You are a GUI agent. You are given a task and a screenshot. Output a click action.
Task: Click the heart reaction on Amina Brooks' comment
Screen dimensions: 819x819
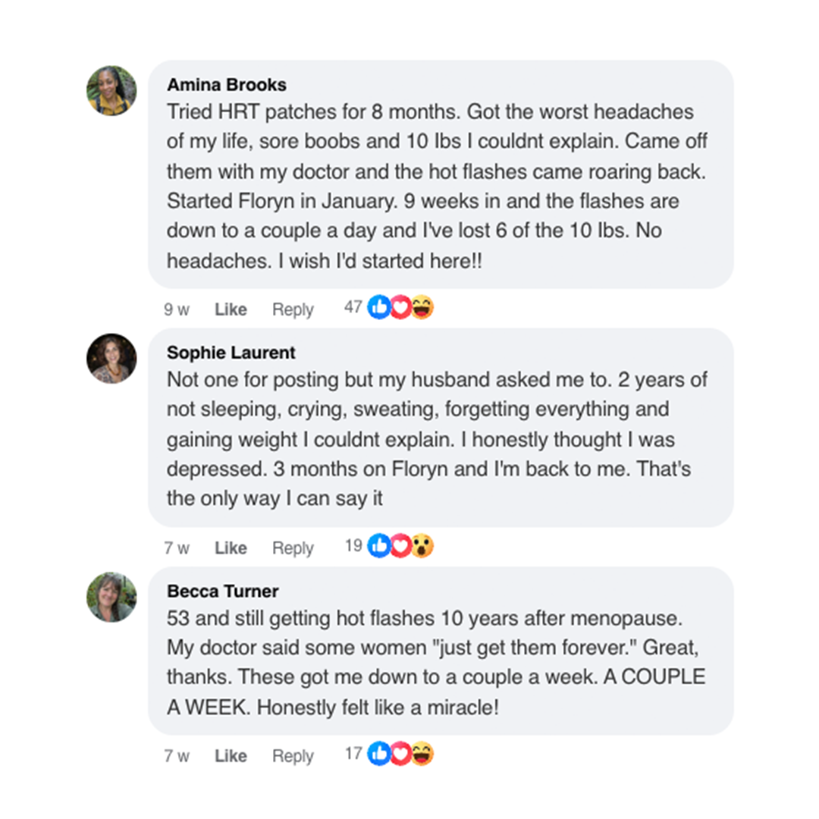pos(400,307)
